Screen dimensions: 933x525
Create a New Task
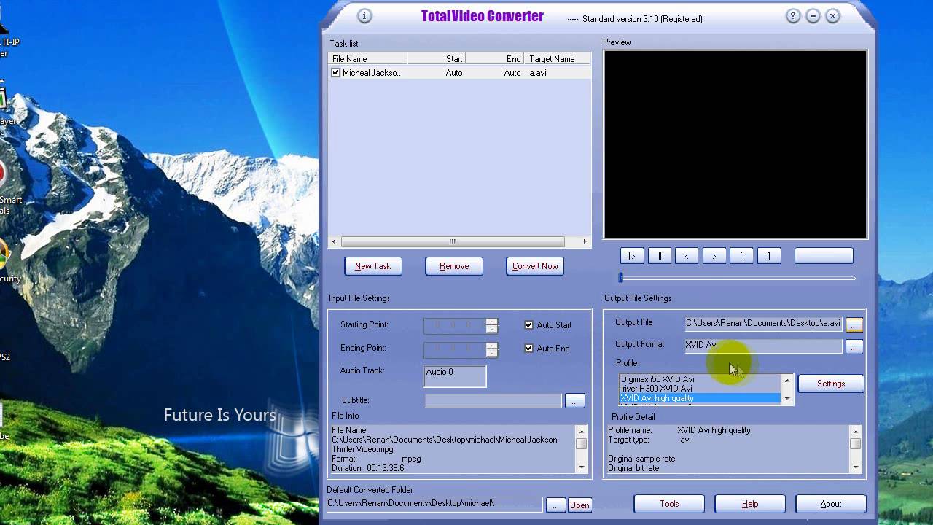[373, 266]
